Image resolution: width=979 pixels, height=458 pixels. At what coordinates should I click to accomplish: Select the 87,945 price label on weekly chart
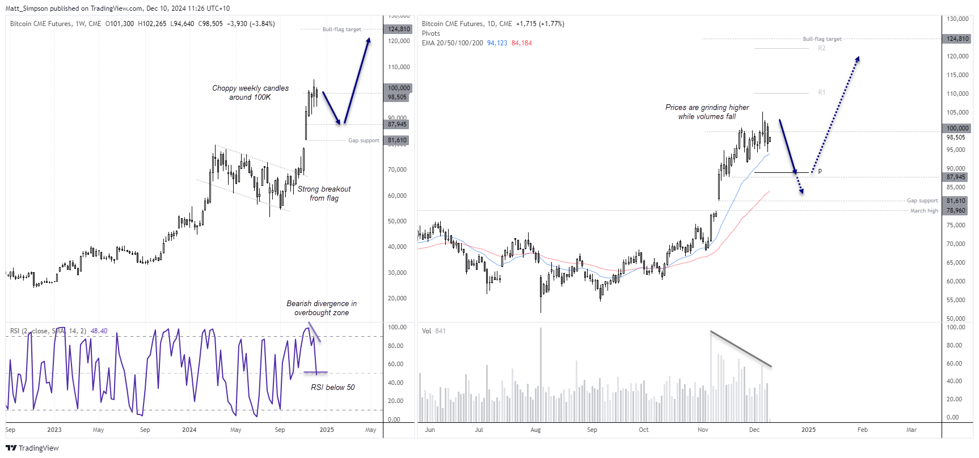tap(397, 124)
